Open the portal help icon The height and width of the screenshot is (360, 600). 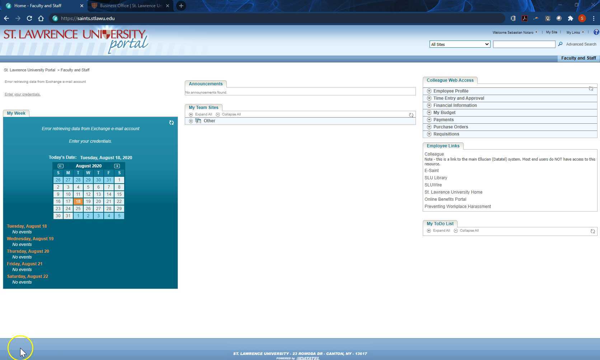click(596, 32)
